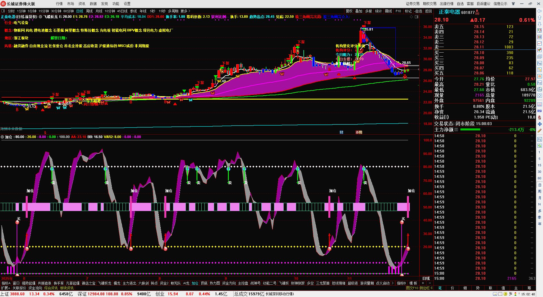The height and width of the screenshot is (297, 543).
Task: Click the green refresh icon in sidebar
Action: tap(540, 146)
